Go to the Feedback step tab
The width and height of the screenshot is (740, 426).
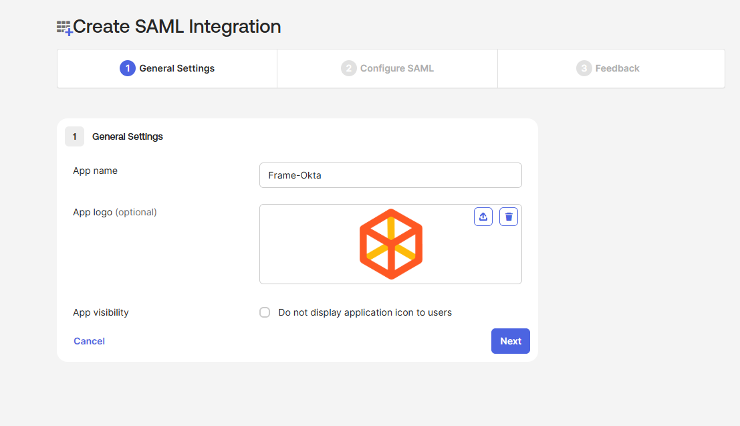point(617,68)
